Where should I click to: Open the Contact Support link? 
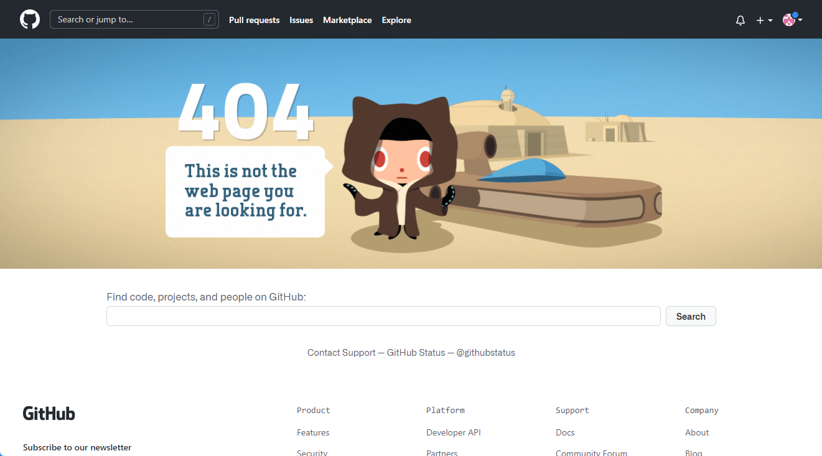coord(341,353)
